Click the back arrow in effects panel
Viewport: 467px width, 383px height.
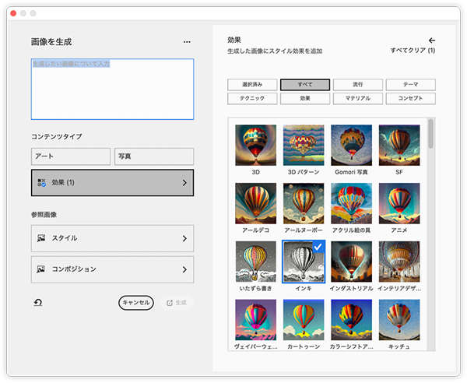432,40
